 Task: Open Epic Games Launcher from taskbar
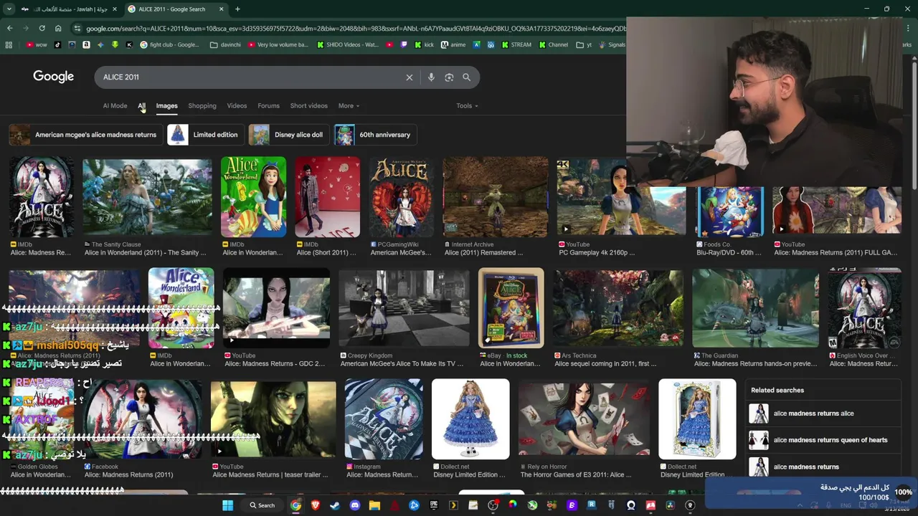click(x=434, y=505)
